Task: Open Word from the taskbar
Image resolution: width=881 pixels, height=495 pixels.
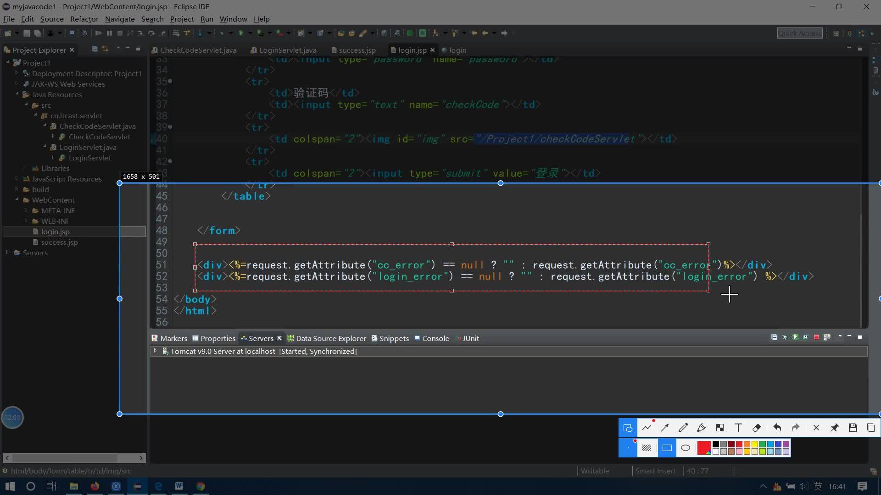Action: point(179,486)
